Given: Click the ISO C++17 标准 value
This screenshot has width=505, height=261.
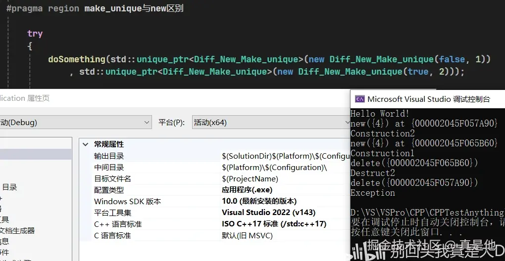Looking at the screenshot, I should (x=274, y=224).
